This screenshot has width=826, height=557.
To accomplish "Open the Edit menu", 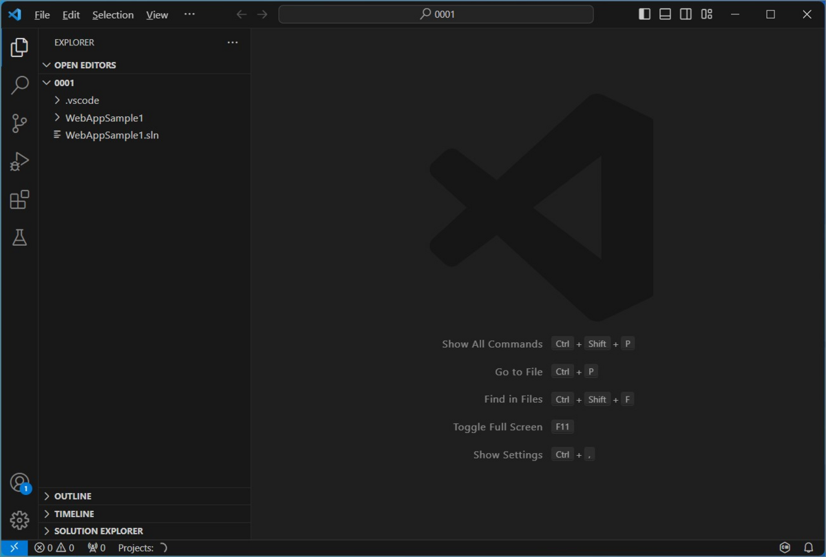I will 71,14.
